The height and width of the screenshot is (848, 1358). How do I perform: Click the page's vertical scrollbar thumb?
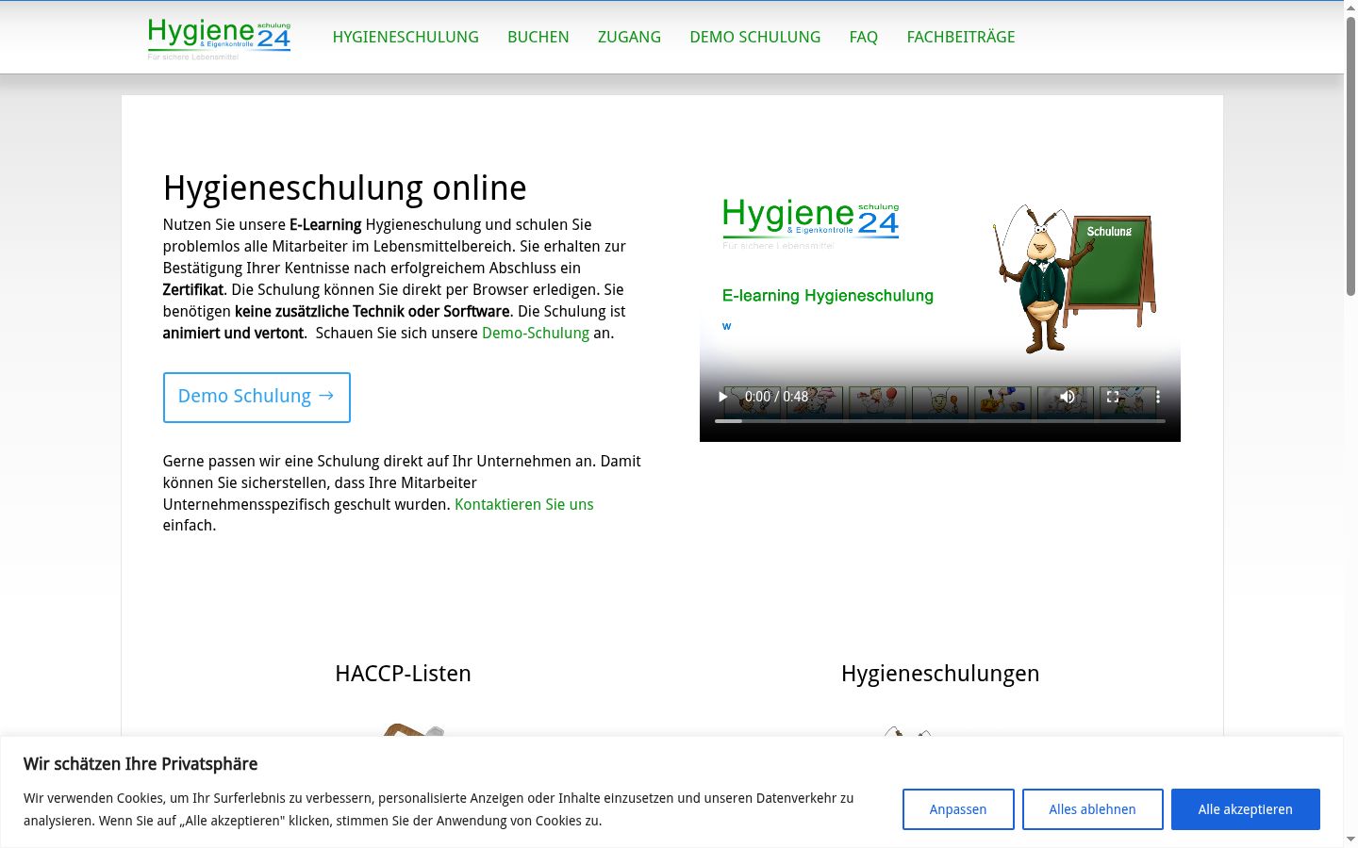(x=1350, y=155)
